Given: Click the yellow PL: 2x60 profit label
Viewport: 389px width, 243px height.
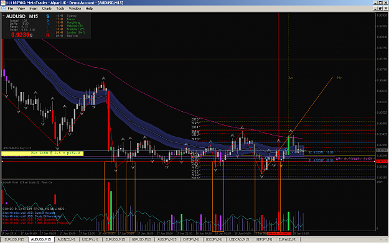Looking at the screenshot, I should (42, 153).
